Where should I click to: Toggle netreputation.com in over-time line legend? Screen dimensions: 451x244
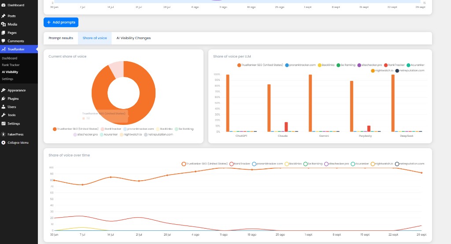click(x=410, y=164)
